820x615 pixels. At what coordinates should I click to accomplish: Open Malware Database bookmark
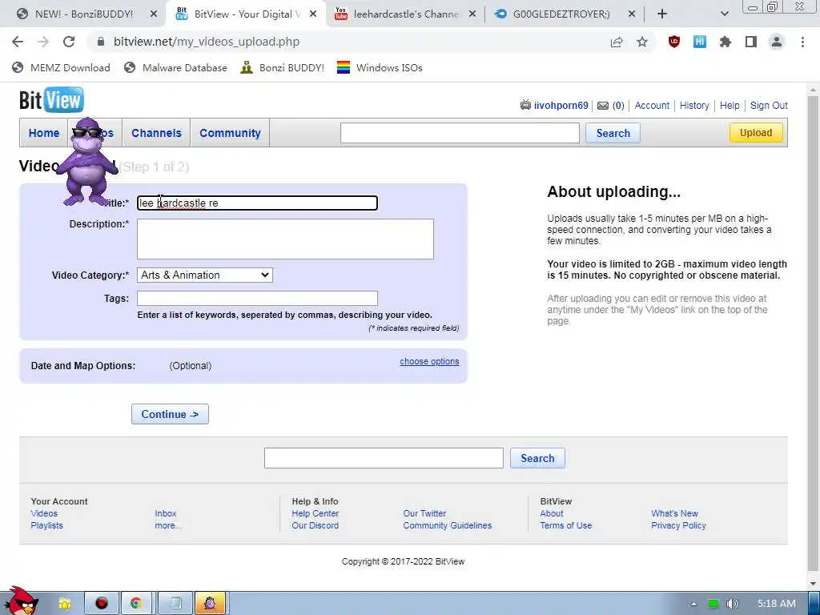[175, 67]
